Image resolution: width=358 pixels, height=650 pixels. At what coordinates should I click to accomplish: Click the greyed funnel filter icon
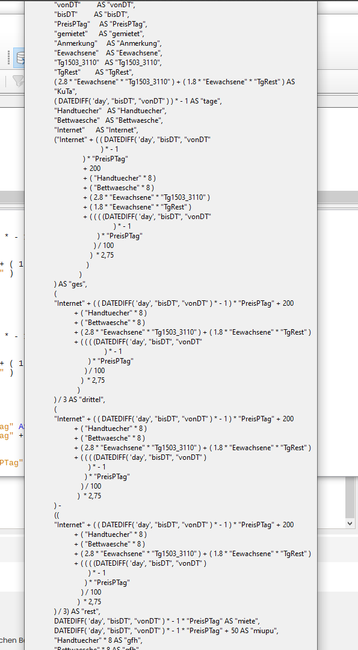(19, 81)
